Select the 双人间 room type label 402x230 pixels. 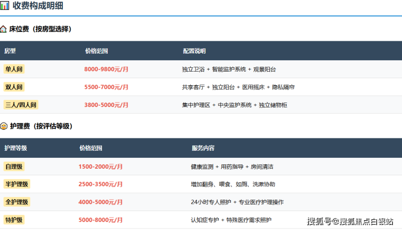[15, 87]
